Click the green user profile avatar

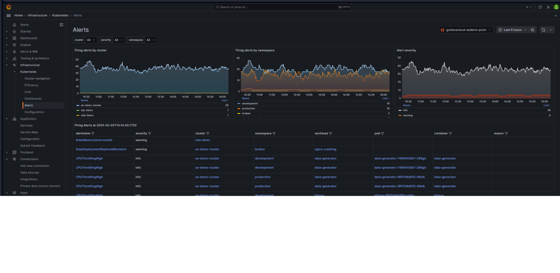coord(556,7)
